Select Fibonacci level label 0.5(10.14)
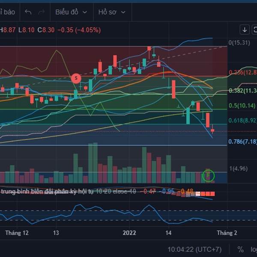 pos(242,105)
